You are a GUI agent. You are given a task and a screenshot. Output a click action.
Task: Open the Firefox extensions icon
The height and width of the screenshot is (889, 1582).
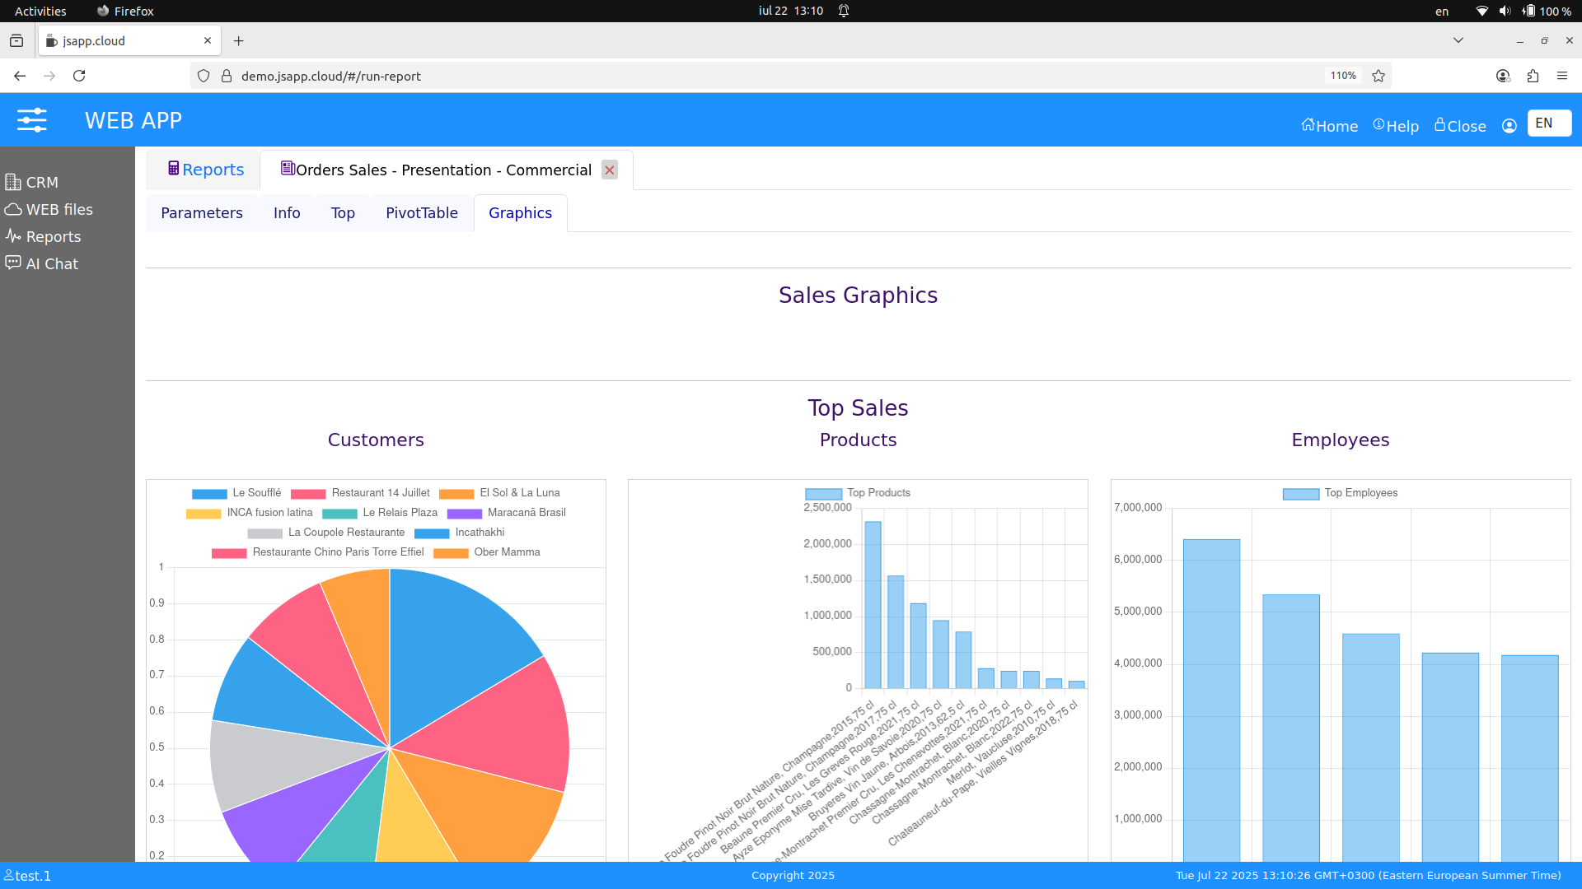tap(1533, 76)
